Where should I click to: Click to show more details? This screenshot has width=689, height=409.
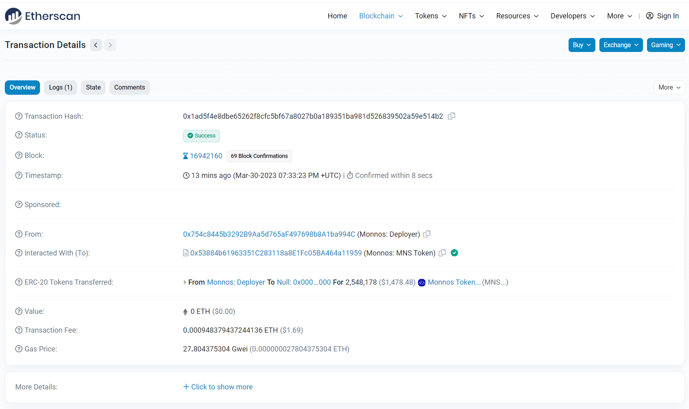point(218,387)
